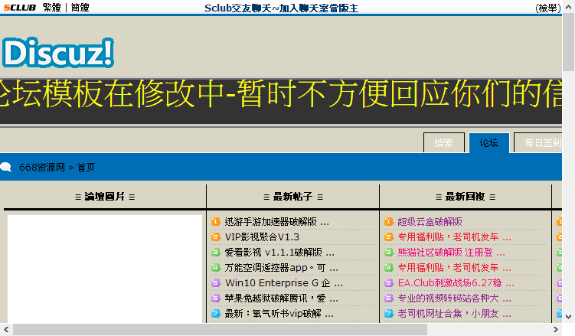This screenshot has height=336, width=575.
Task: Open post 迅游手游加速器破解版
Action: (x=277, y=222)
